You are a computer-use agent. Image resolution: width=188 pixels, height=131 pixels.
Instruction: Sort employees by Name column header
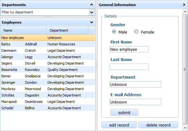click(x=23, y=30)
